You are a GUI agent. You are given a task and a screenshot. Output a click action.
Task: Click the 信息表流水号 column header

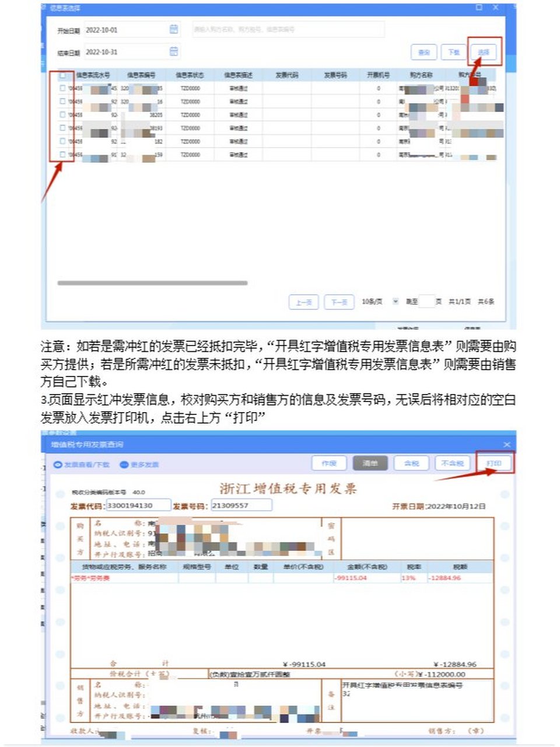93,75
